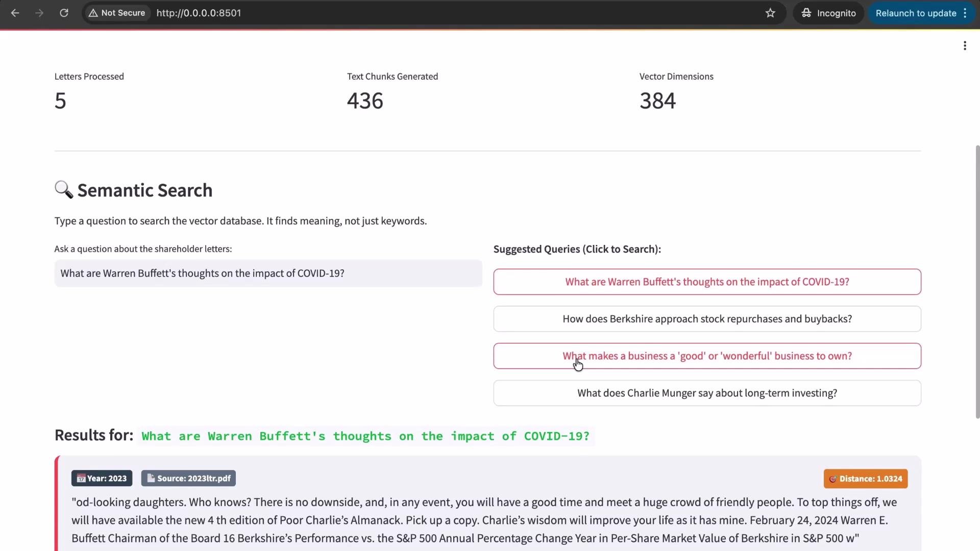Click the browser forward arrow
Screen dimensions: 980x551
[39, 13]
